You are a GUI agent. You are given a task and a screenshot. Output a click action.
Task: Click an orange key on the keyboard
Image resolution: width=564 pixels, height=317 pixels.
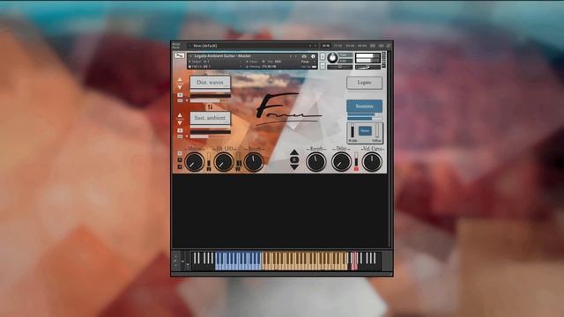coord(305,261)
